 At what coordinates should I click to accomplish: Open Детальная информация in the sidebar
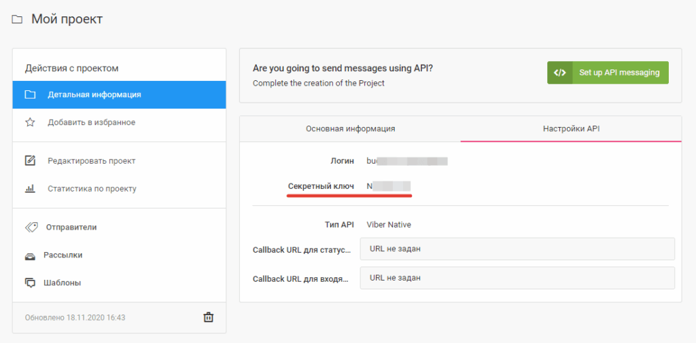(x=94, y=94)
